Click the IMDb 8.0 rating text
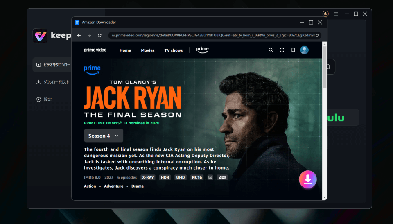This screenshot has height=224, width=393. point(92,177)
